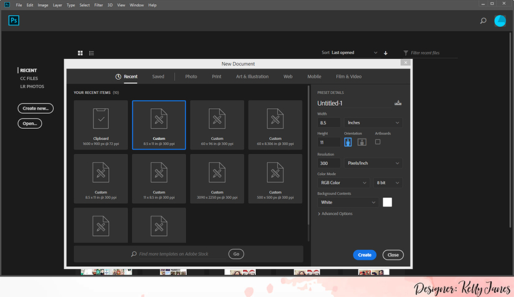Open Background Contents White dropdown
This screenshot has width=514, height=297.
tap(348, 202)
